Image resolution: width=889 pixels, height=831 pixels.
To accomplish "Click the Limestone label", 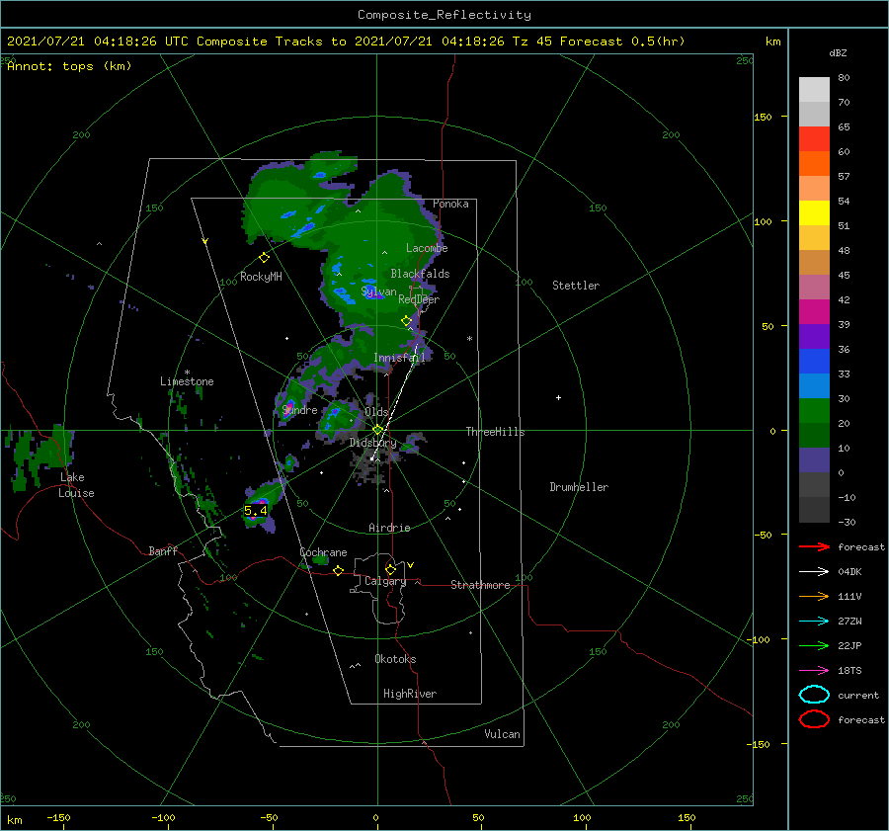I will [x=187, y=381].
